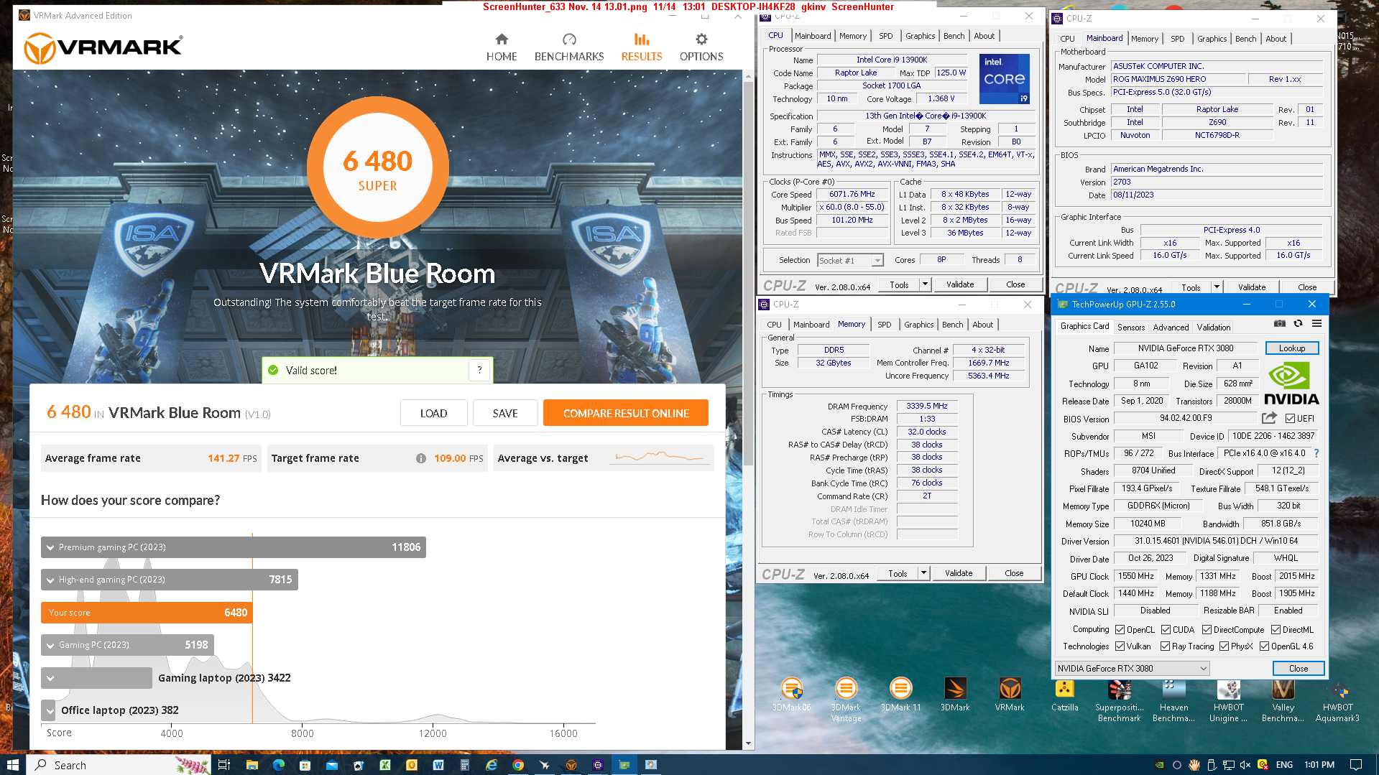1379x775 pixels.
Task: Click the Windows Start button
Action: pos(12,765)
